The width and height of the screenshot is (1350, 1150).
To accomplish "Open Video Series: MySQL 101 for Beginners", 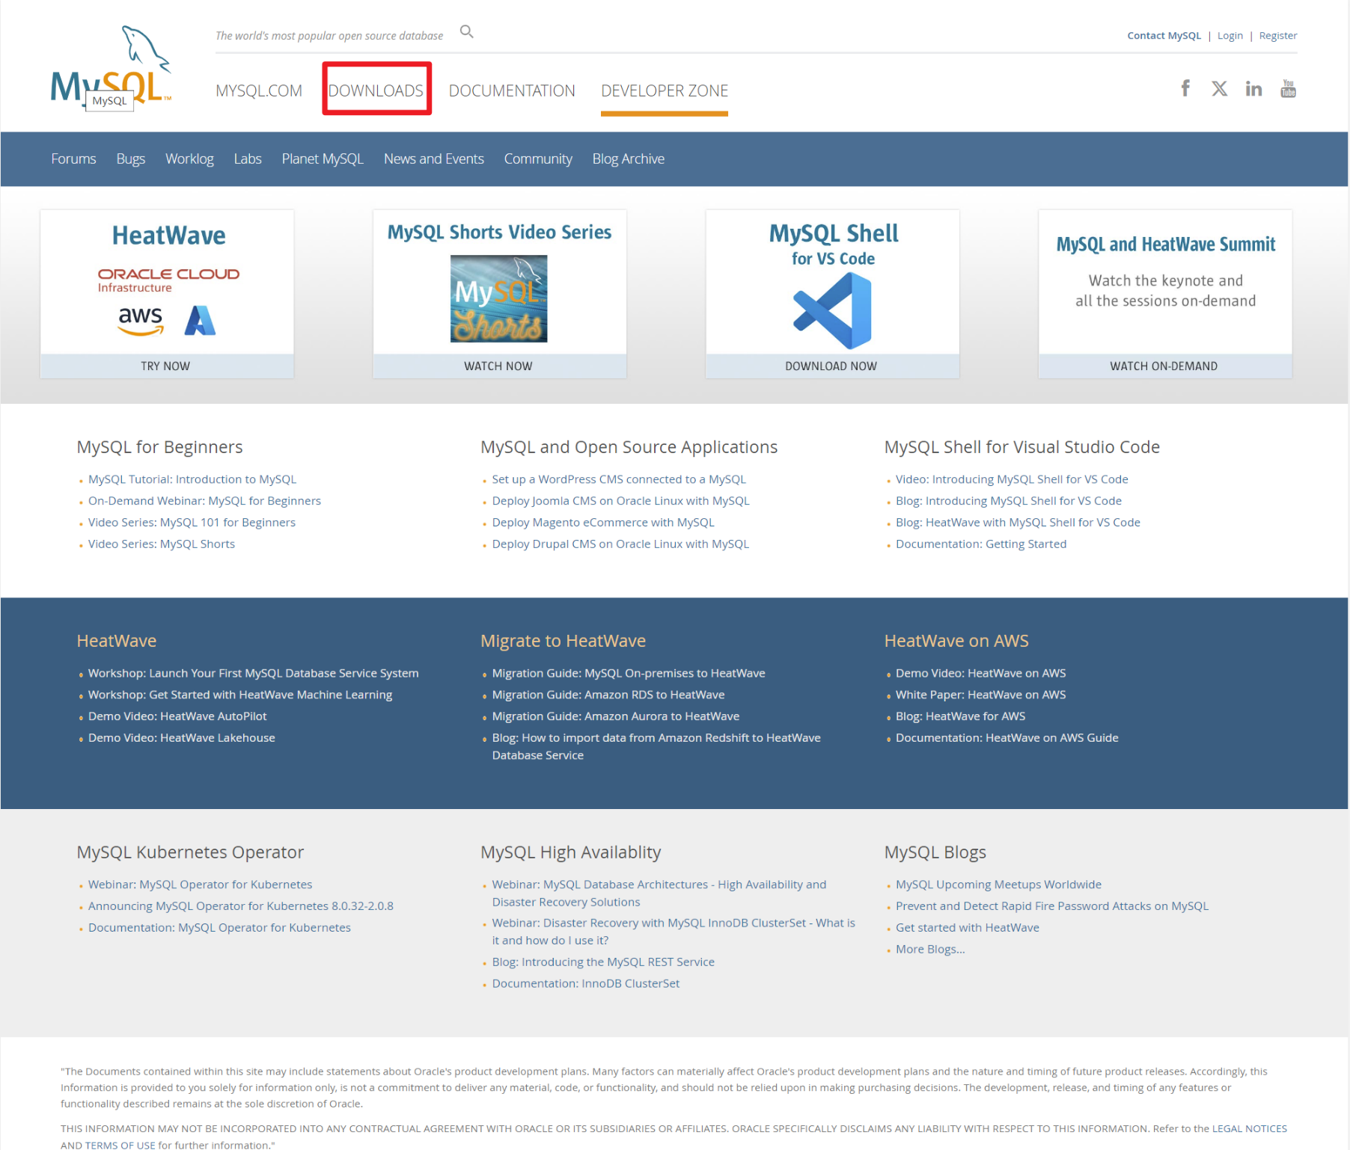I will coord(192,523).
